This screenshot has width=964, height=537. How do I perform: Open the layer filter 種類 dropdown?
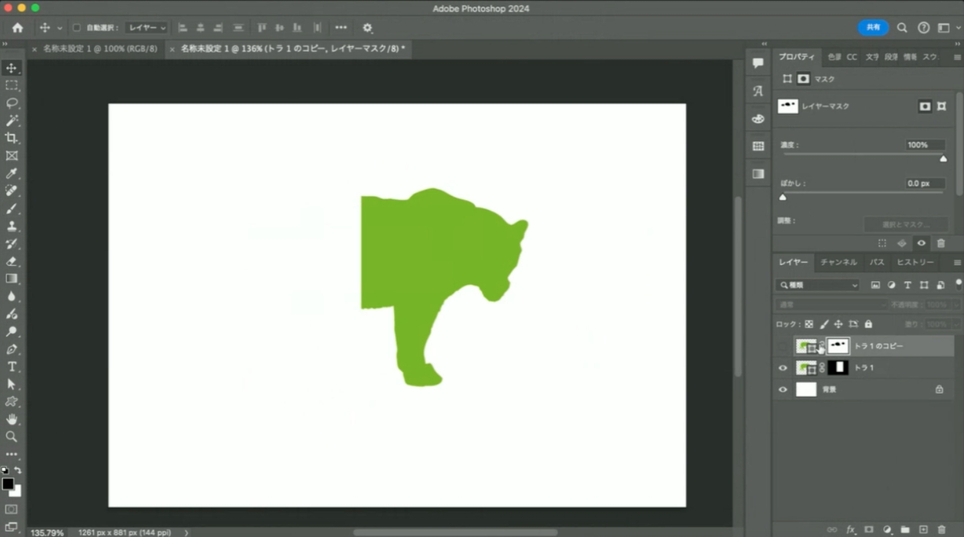[x=817, y=285]
